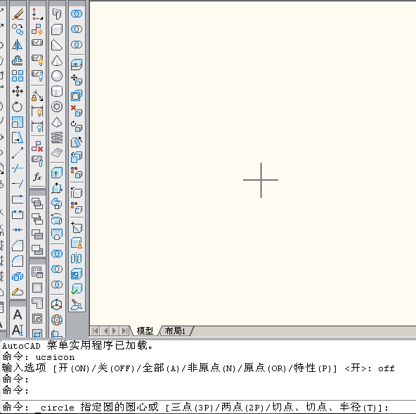The width and height of the screenshot is (416, 414).
Task: Hide all dynamic dimensional constraints
Action: [x=37, y=126]
